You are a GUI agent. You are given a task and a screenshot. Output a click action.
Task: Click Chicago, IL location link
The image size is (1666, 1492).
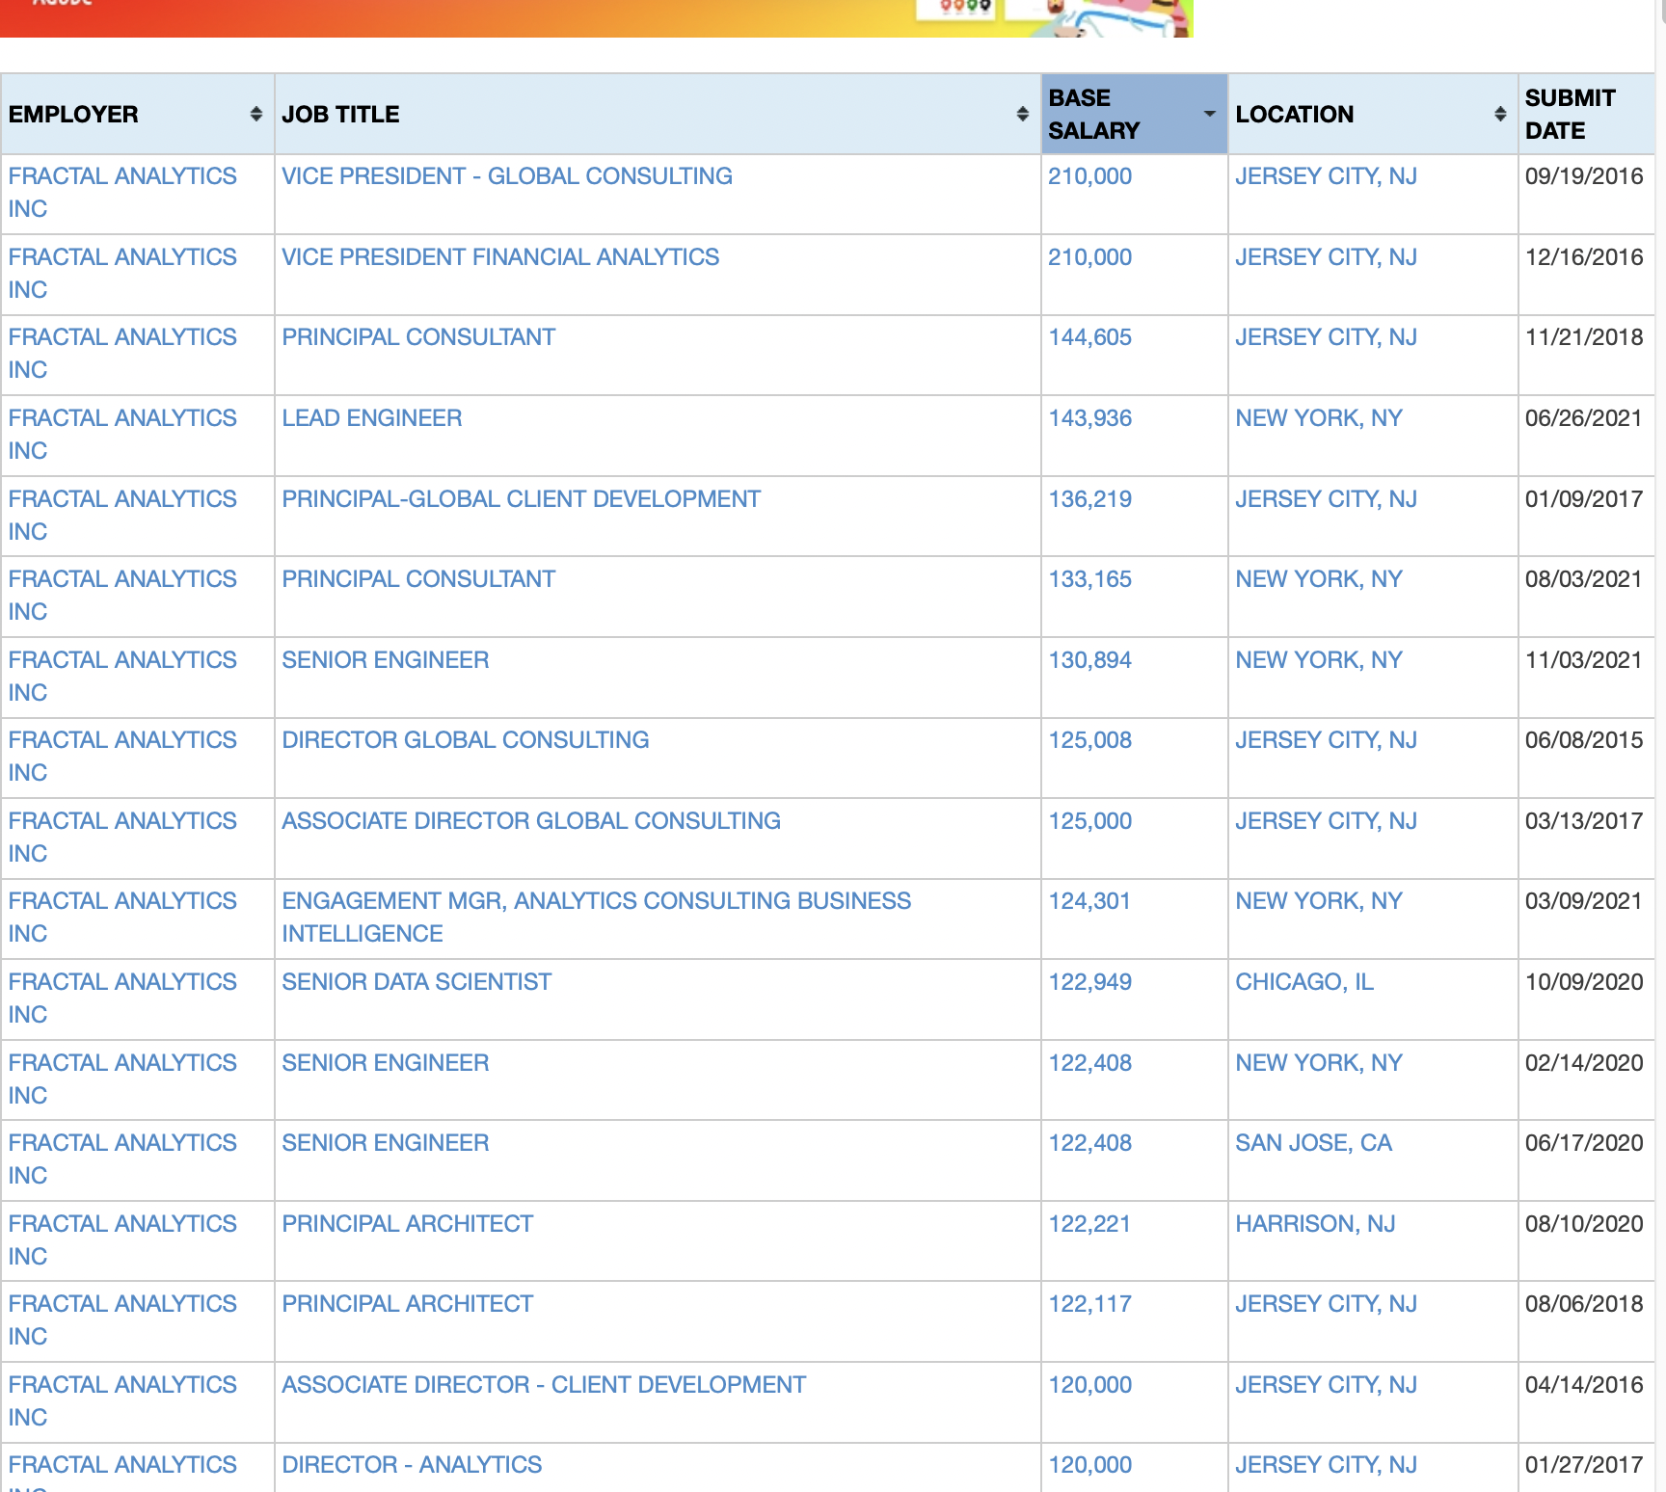coord(1303,982)
